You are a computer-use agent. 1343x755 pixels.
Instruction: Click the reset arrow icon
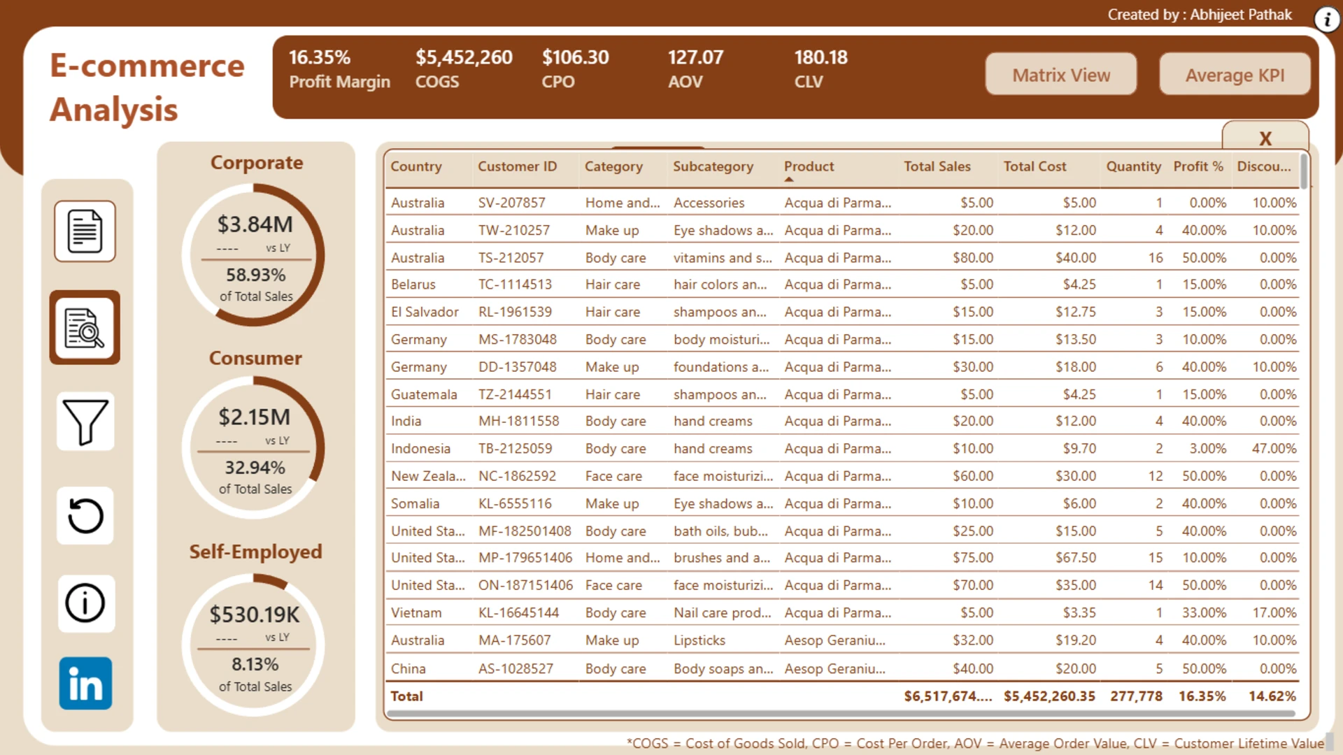pos(85,516)
